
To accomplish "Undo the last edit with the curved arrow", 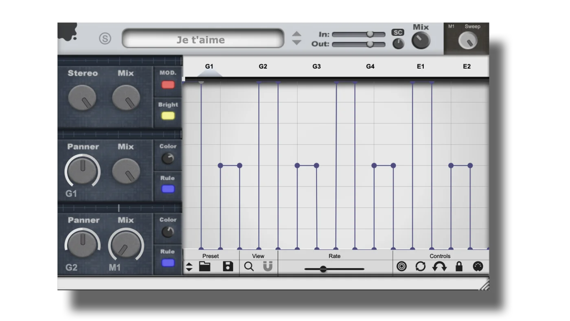I will click(440, 266).
